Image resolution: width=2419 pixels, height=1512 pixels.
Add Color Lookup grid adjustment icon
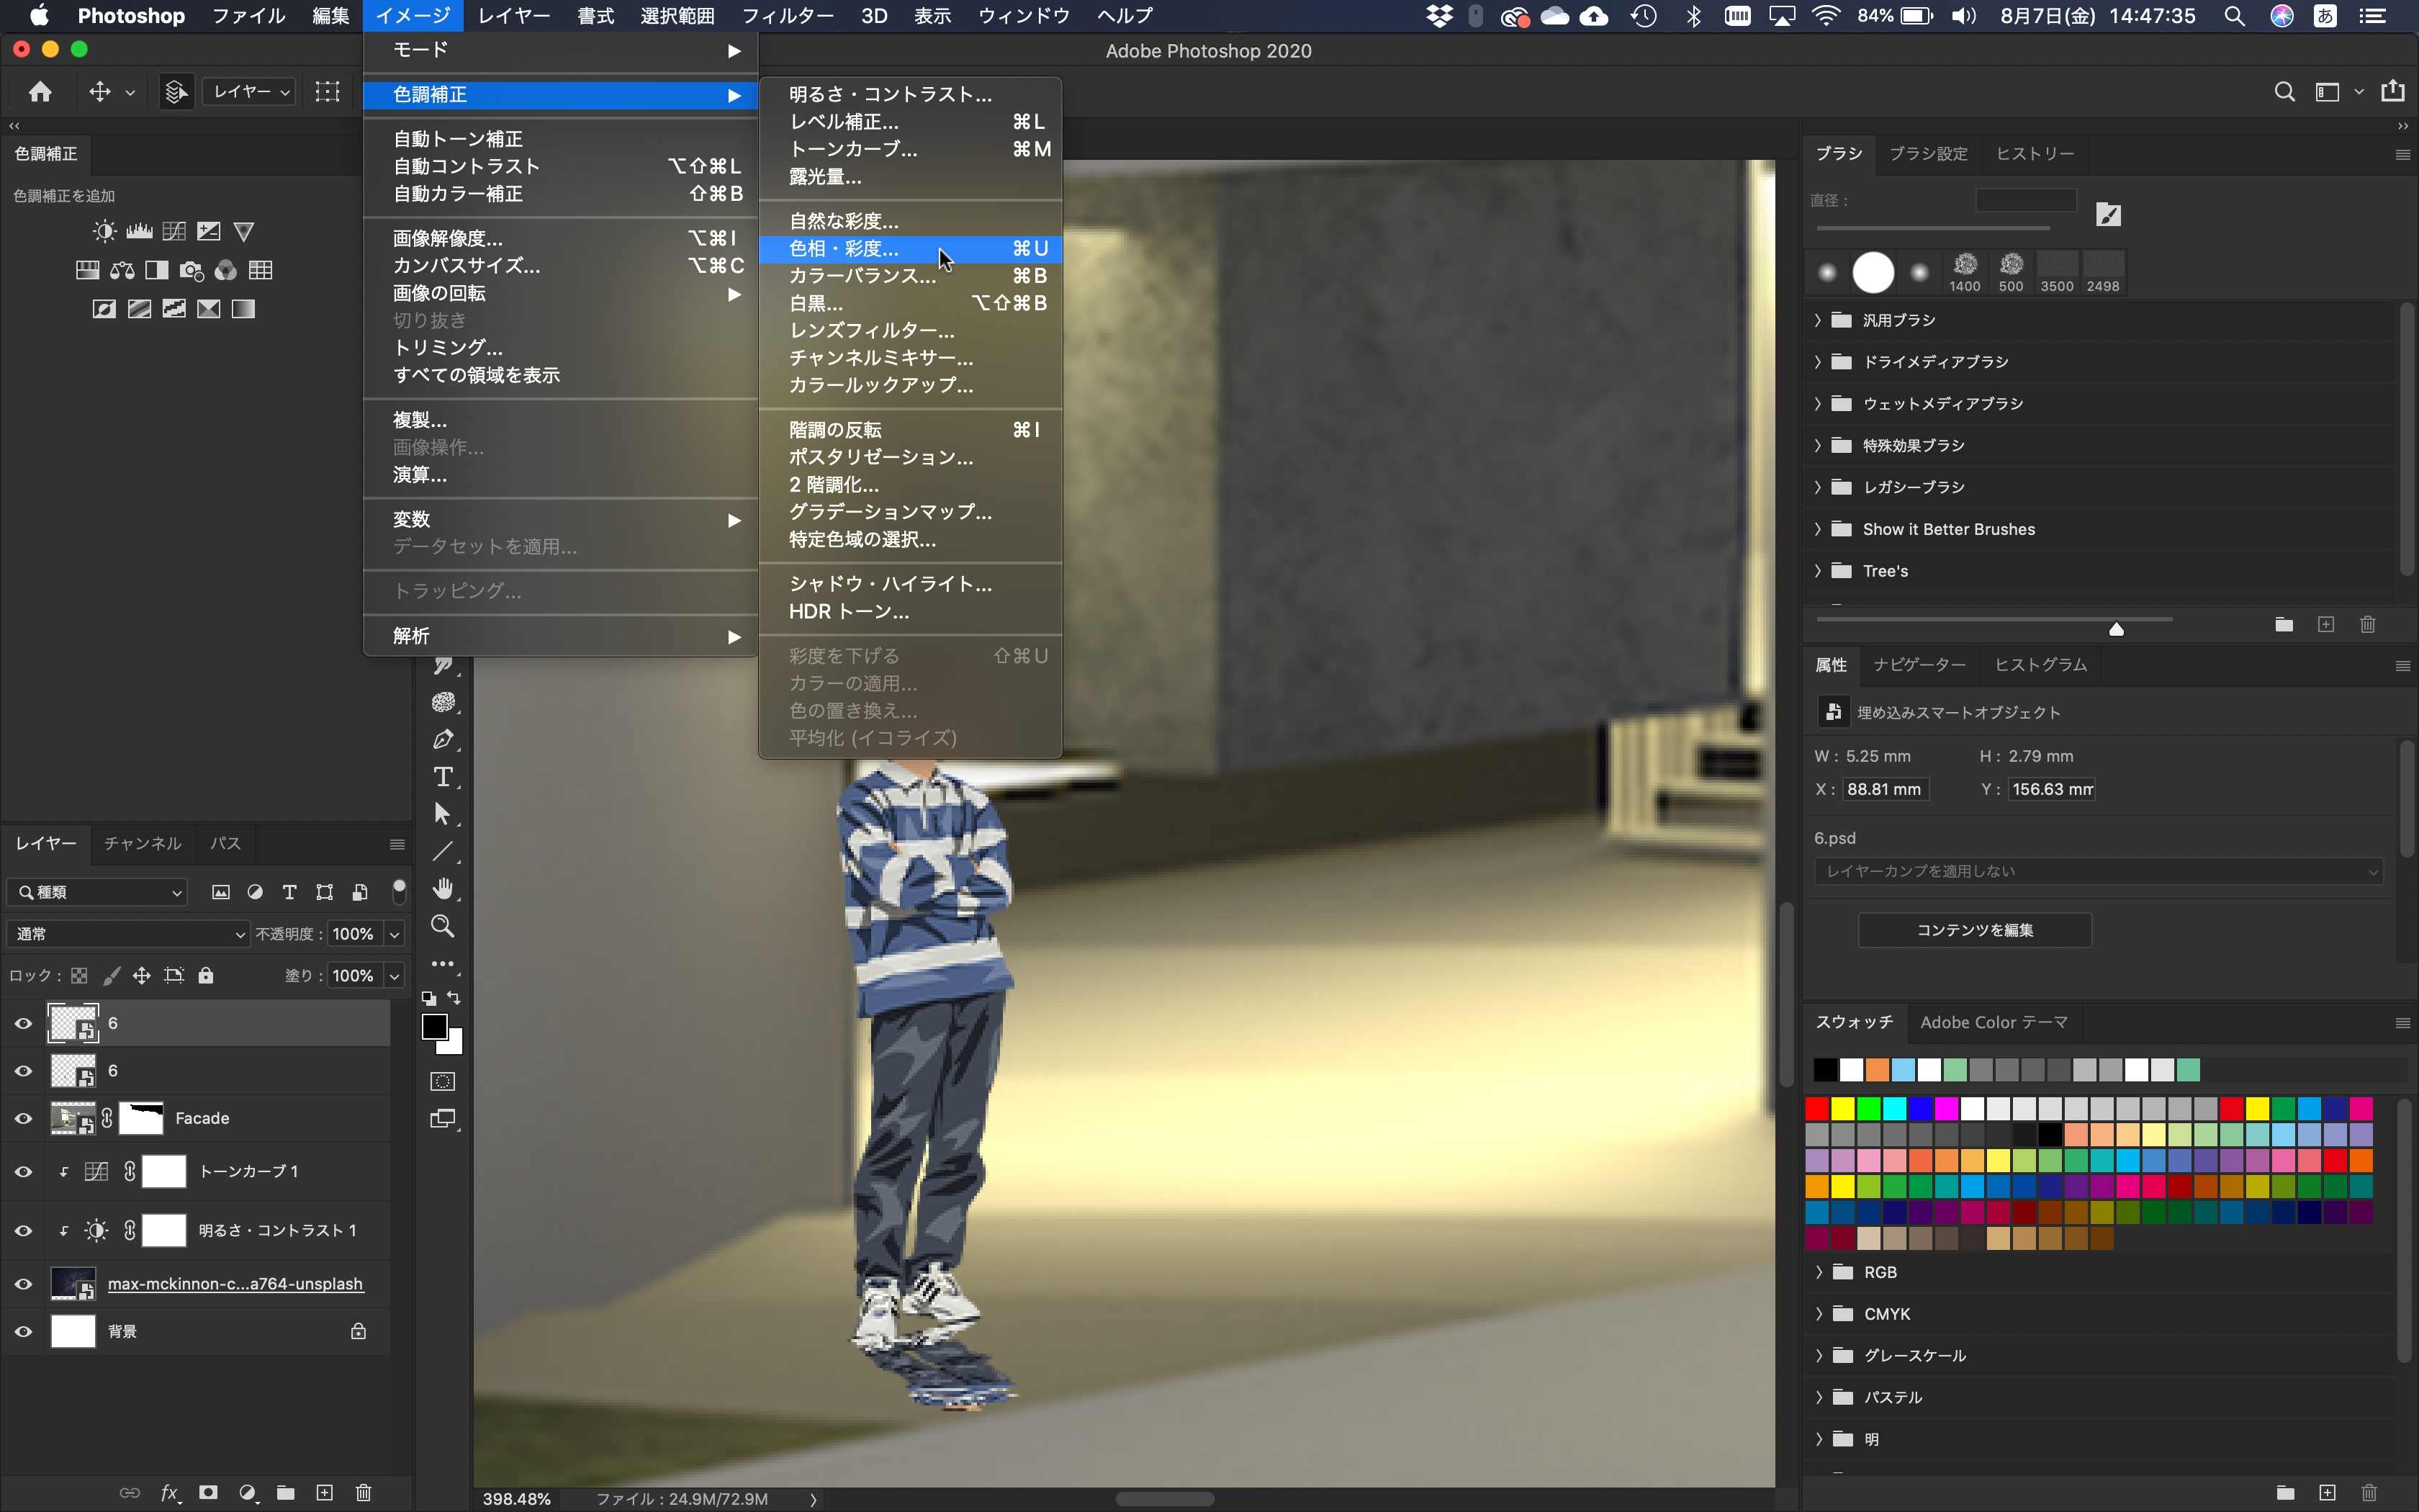point(260,270)
